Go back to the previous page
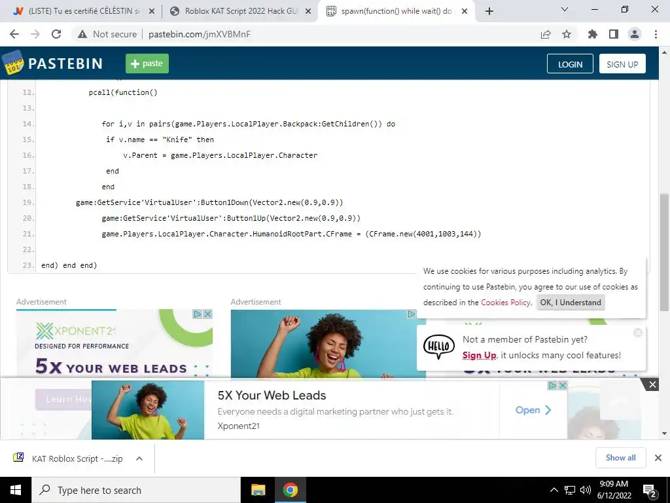This screenshot has width=670, height=503. (x=14, y=34)
